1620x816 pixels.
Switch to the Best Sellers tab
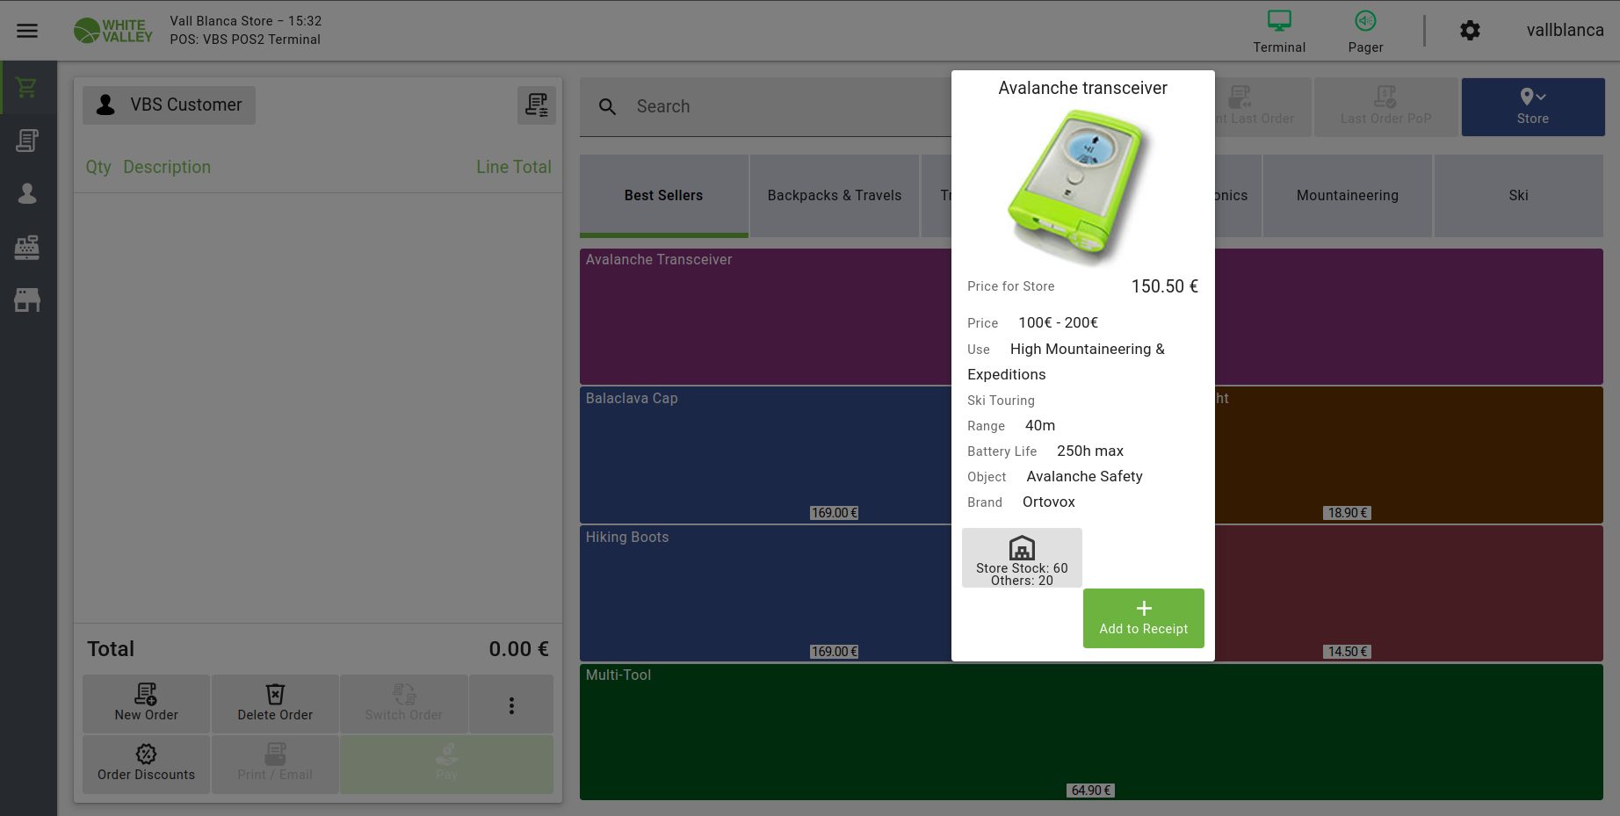click(663, 196)
